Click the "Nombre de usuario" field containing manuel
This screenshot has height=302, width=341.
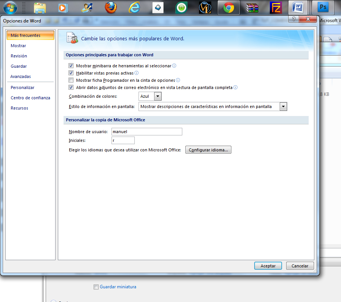click(x=147, y=131)
